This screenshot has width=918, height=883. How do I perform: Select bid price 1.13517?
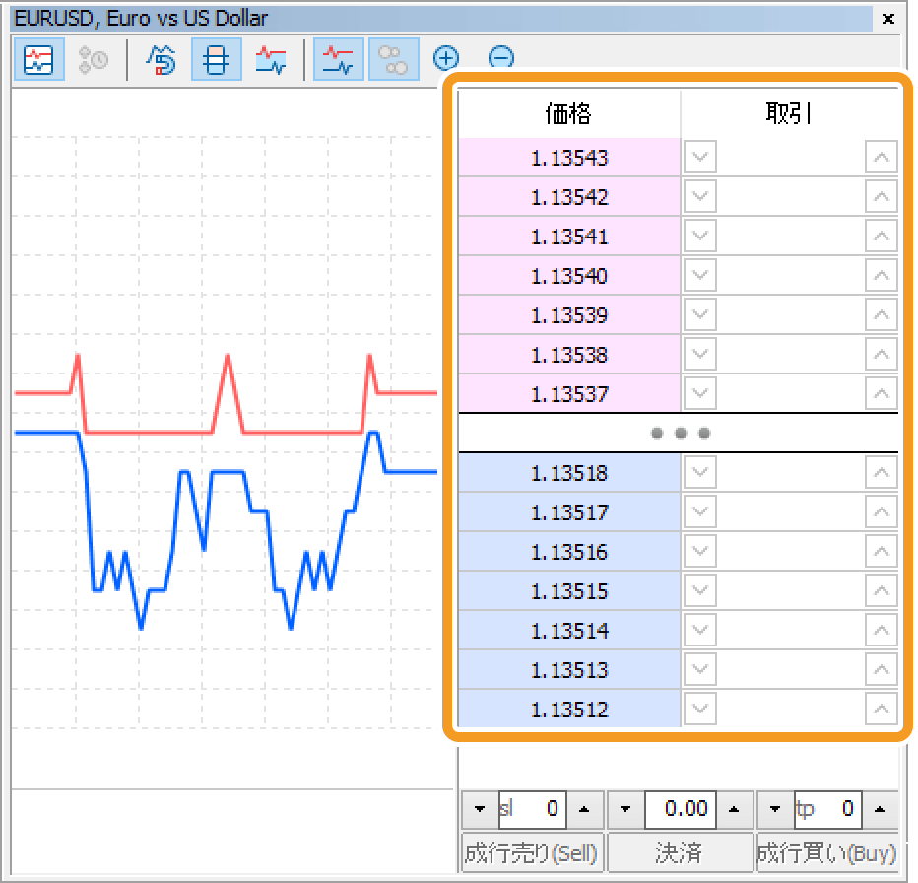(569, 512)
